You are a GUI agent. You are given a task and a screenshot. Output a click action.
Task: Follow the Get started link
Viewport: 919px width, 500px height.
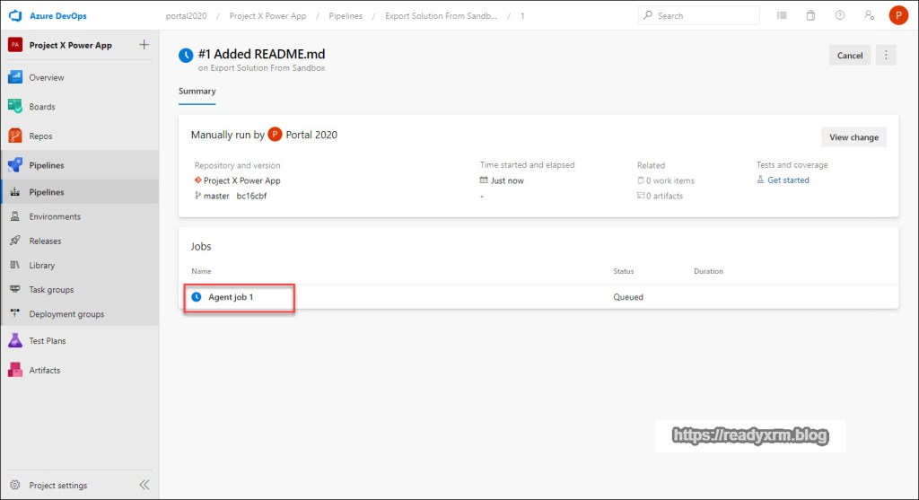[x=788, y=180]
